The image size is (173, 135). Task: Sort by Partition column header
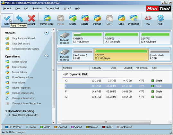click(76, 68)
